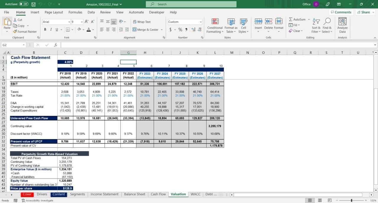
Task: Click Merge & Center
Action: click(146, 30)
